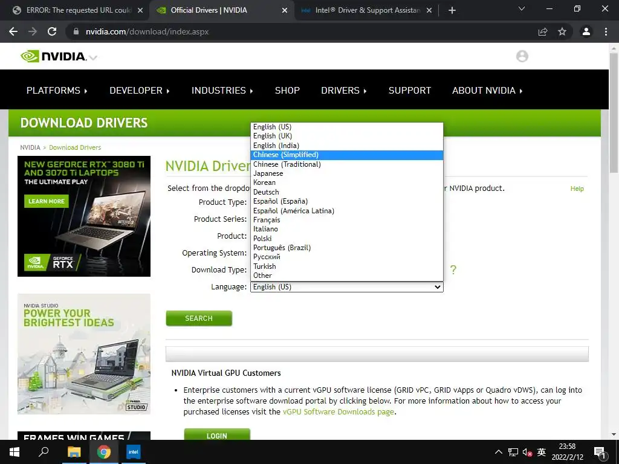Click the green SEARCH button
This screenshot has height=464, width=619.
199,318
